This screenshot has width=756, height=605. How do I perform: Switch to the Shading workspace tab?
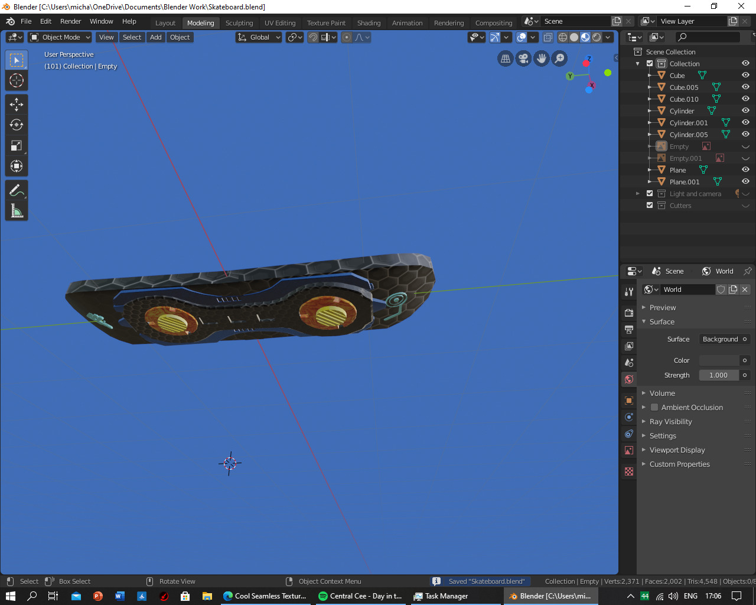[369, 23]
